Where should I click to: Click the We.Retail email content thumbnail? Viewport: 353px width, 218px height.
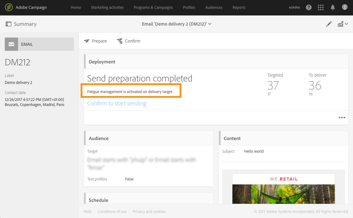click(283, 189)
